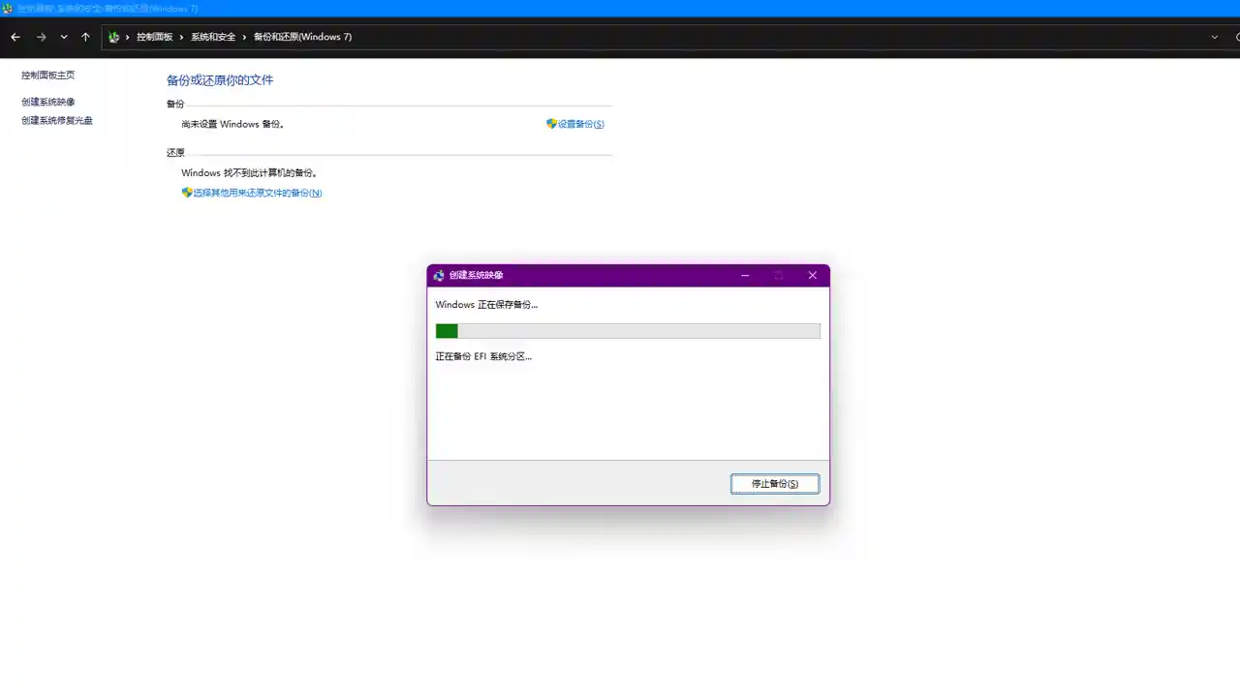The image size is (1240, 697).
Task: Open the 控制面板主页 sidebar link
Action: (x=48, y=76)
